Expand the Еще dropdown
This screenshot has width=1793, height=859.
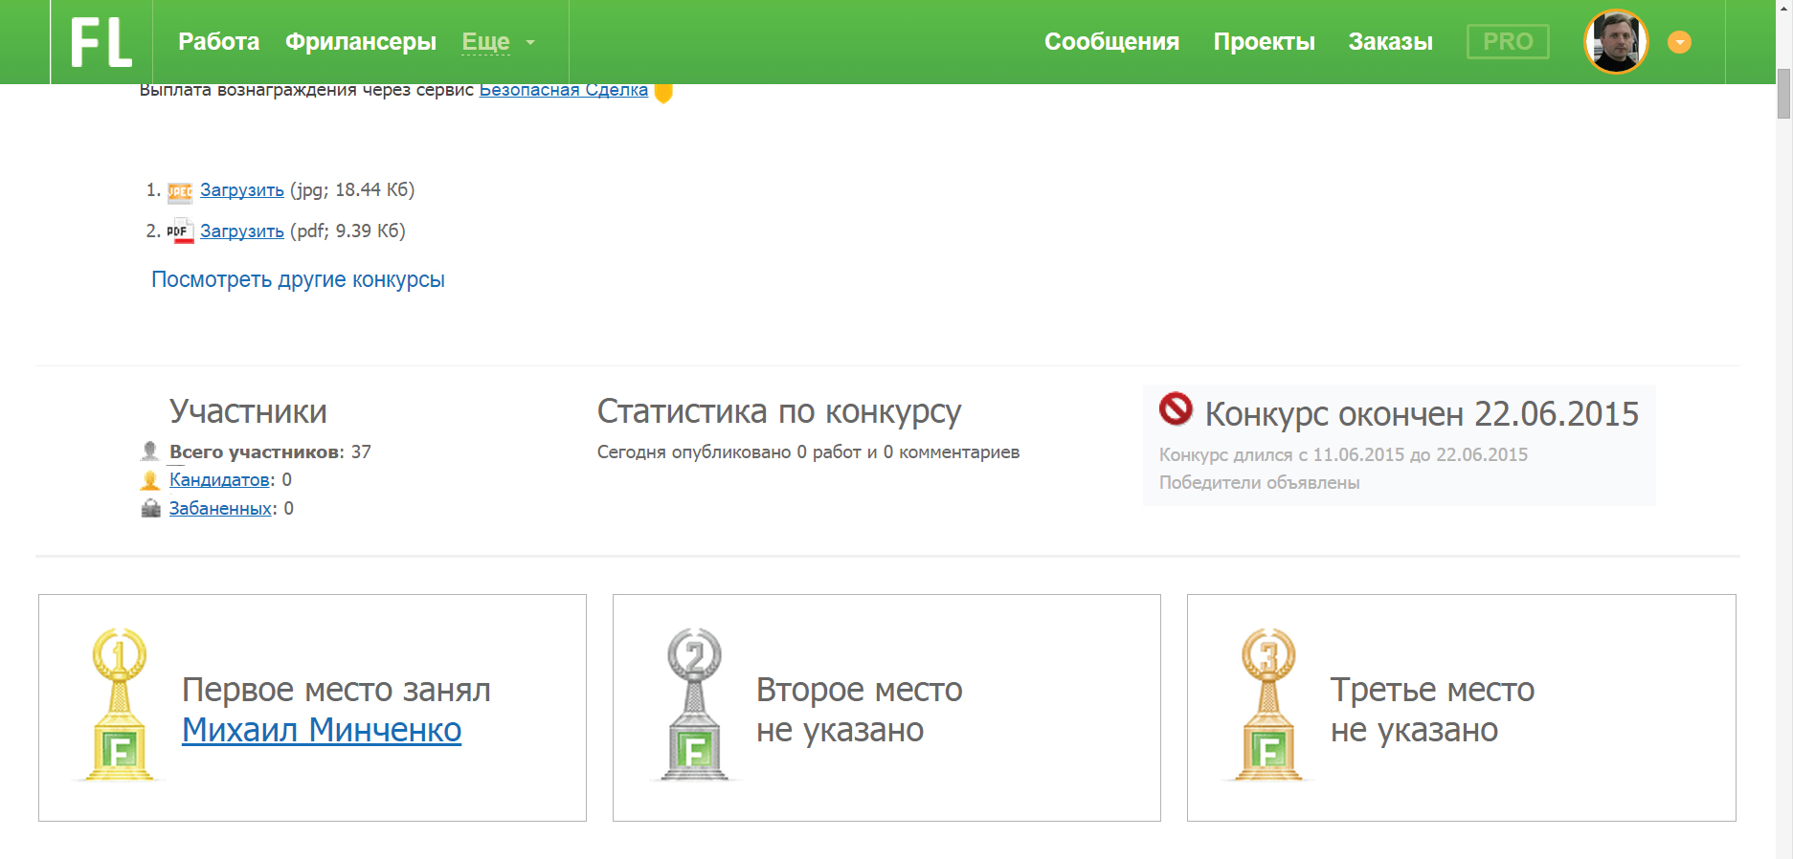pyautogui.click(x=498, y=42)
